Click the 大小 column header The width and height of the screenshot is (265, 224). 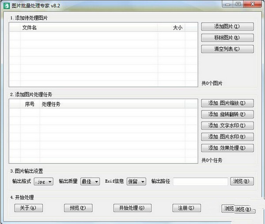(x=171, y=28)
